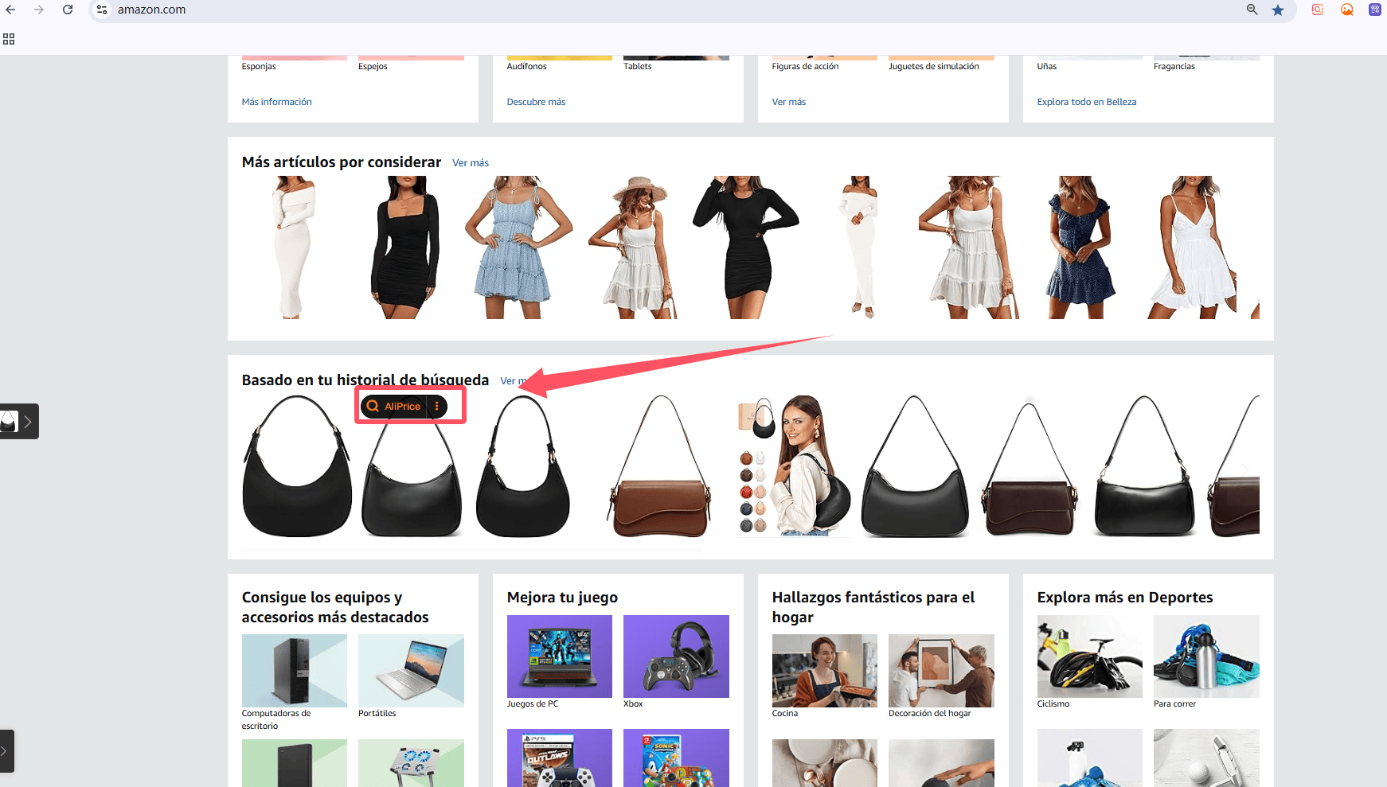This screenshot has width=1387, height=787.
Task: Open the Descubre más link
Action: (x=536, y=102)
